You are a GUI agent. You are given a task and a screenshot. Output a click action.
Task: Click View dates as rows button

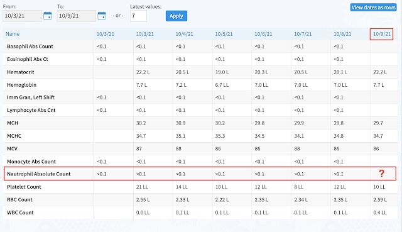tap(373, 8)
